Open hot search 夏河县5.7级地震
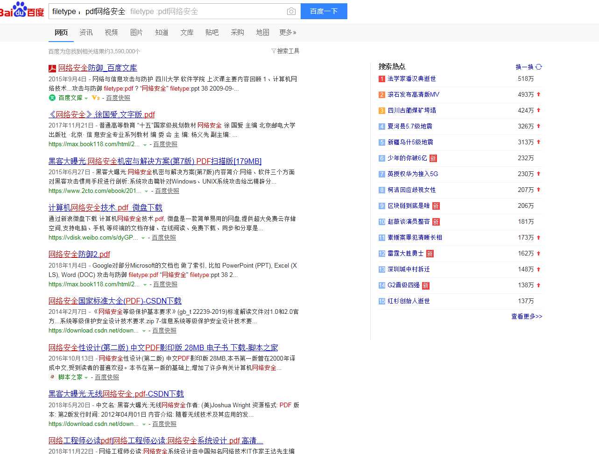Viewport: 599px width, 454px height. click(x=410, y=126)
